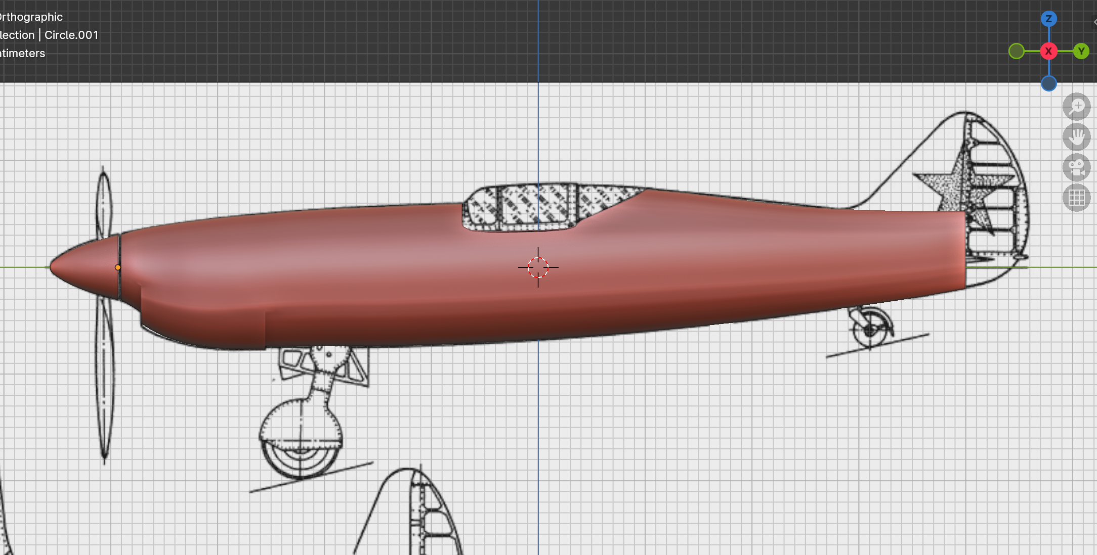This screenshot has height=555, width=1097.
Task: Click the orange origin point on nose
Action: click(x=118, y=267)
